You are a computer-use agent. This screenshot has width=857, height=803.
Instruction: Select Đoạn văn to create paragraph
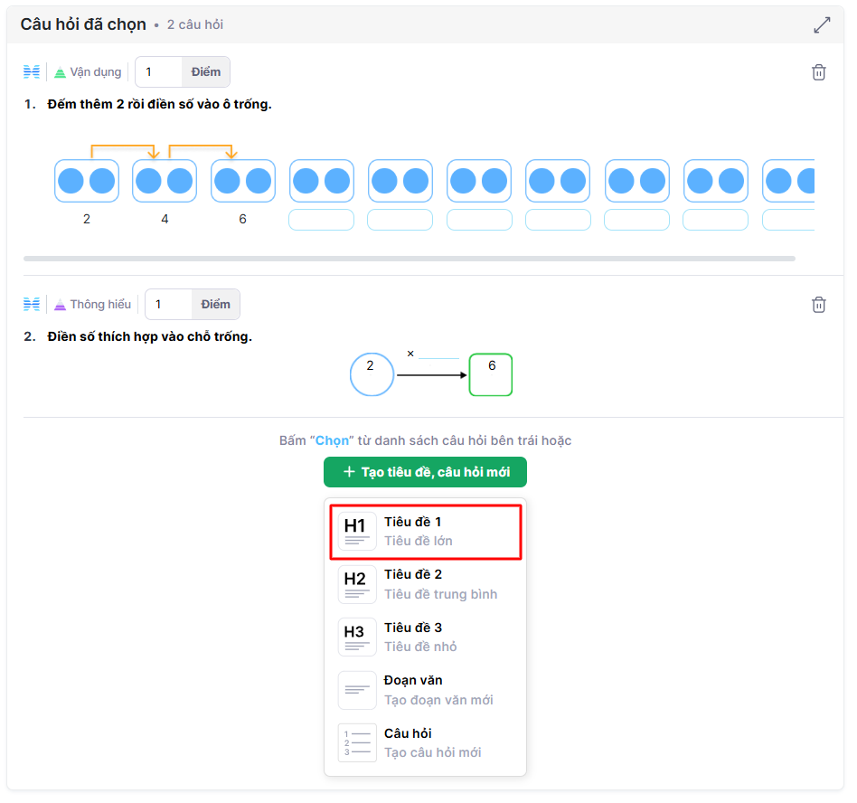click(x=425, y=690)
